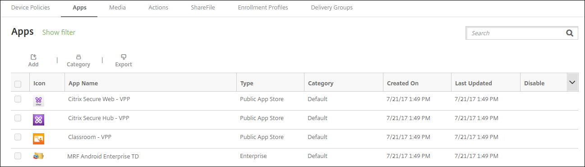Select the Apps tab
Image resolution: width=585 pixels, height=167 pixels.
pos(79,8)
